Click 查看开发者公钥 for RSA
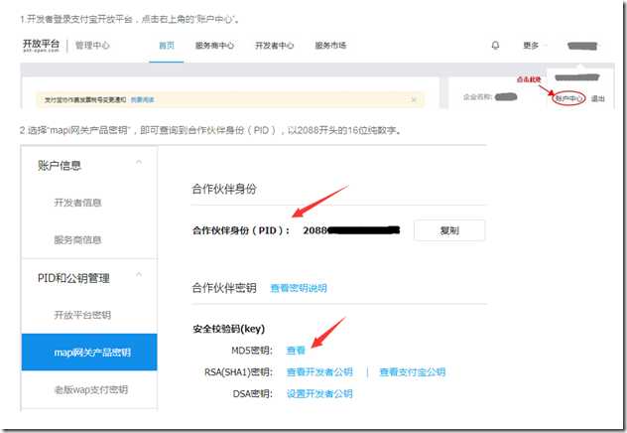 319,372
